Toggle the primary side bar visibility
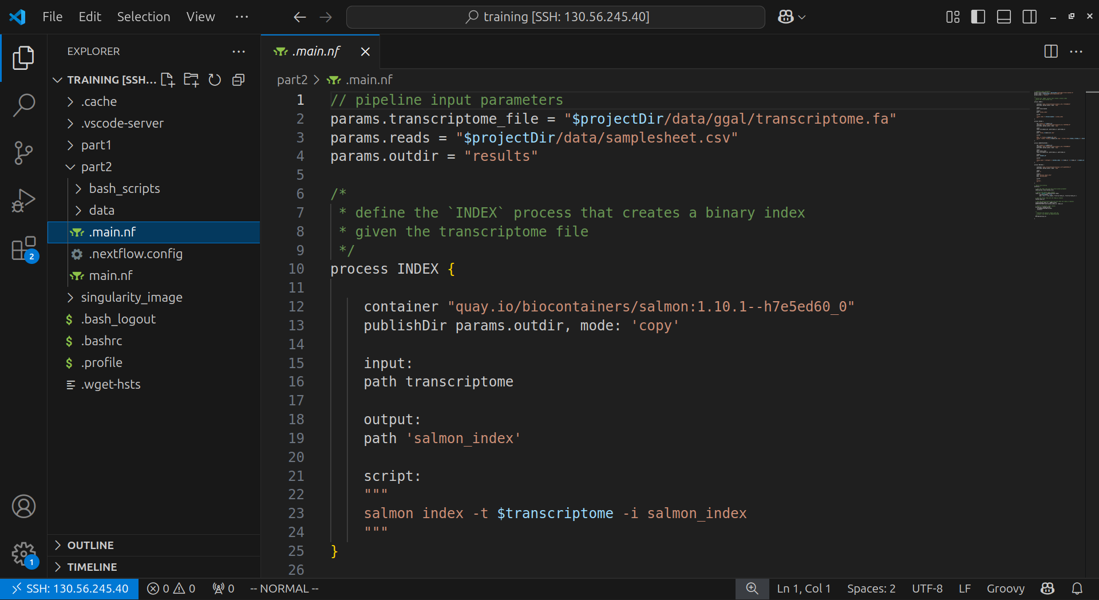Viewport: 1099px width, 600px height. coord(978,17)
